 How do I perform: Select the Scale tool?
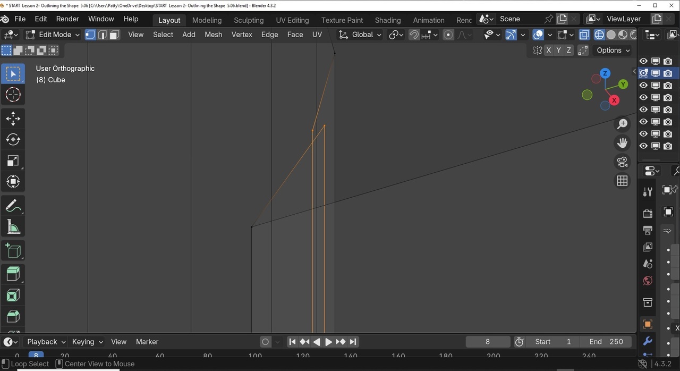point(13,161)
